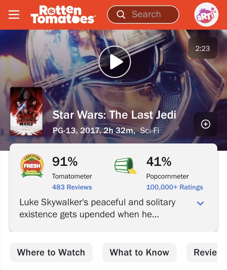Click the Star Wars poster thumbnail
Image resolution: width=227 pixels, height=270 pixels.
pyautogui.click(x=26, y=111)
